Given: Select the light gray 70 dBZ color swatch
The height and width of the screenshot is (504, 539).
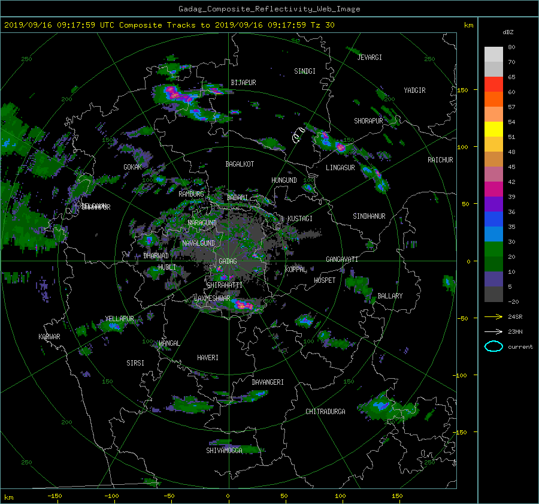Looking at the screenshot, I should point(493,55).
